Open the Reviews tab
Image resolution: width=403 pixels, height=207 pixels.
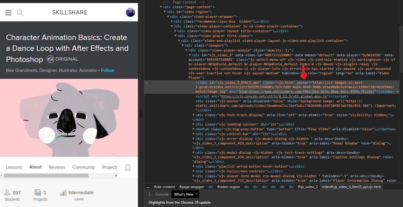(57, 167)
